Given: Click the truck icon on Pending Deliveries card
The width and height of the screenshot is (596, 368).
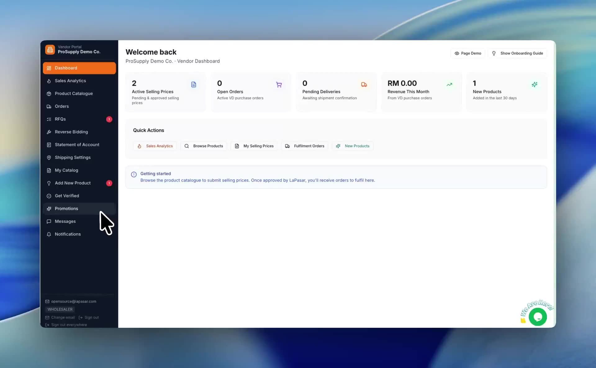Looking at the screenshot, I should 364,84.
